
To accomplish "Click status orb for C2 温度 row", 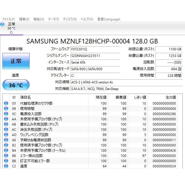I will (6, 166).
